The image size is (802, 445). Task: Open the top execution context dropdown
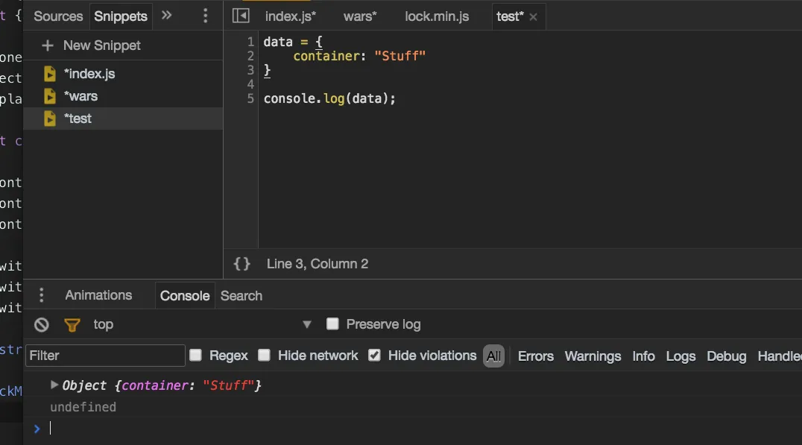[202, 324]
